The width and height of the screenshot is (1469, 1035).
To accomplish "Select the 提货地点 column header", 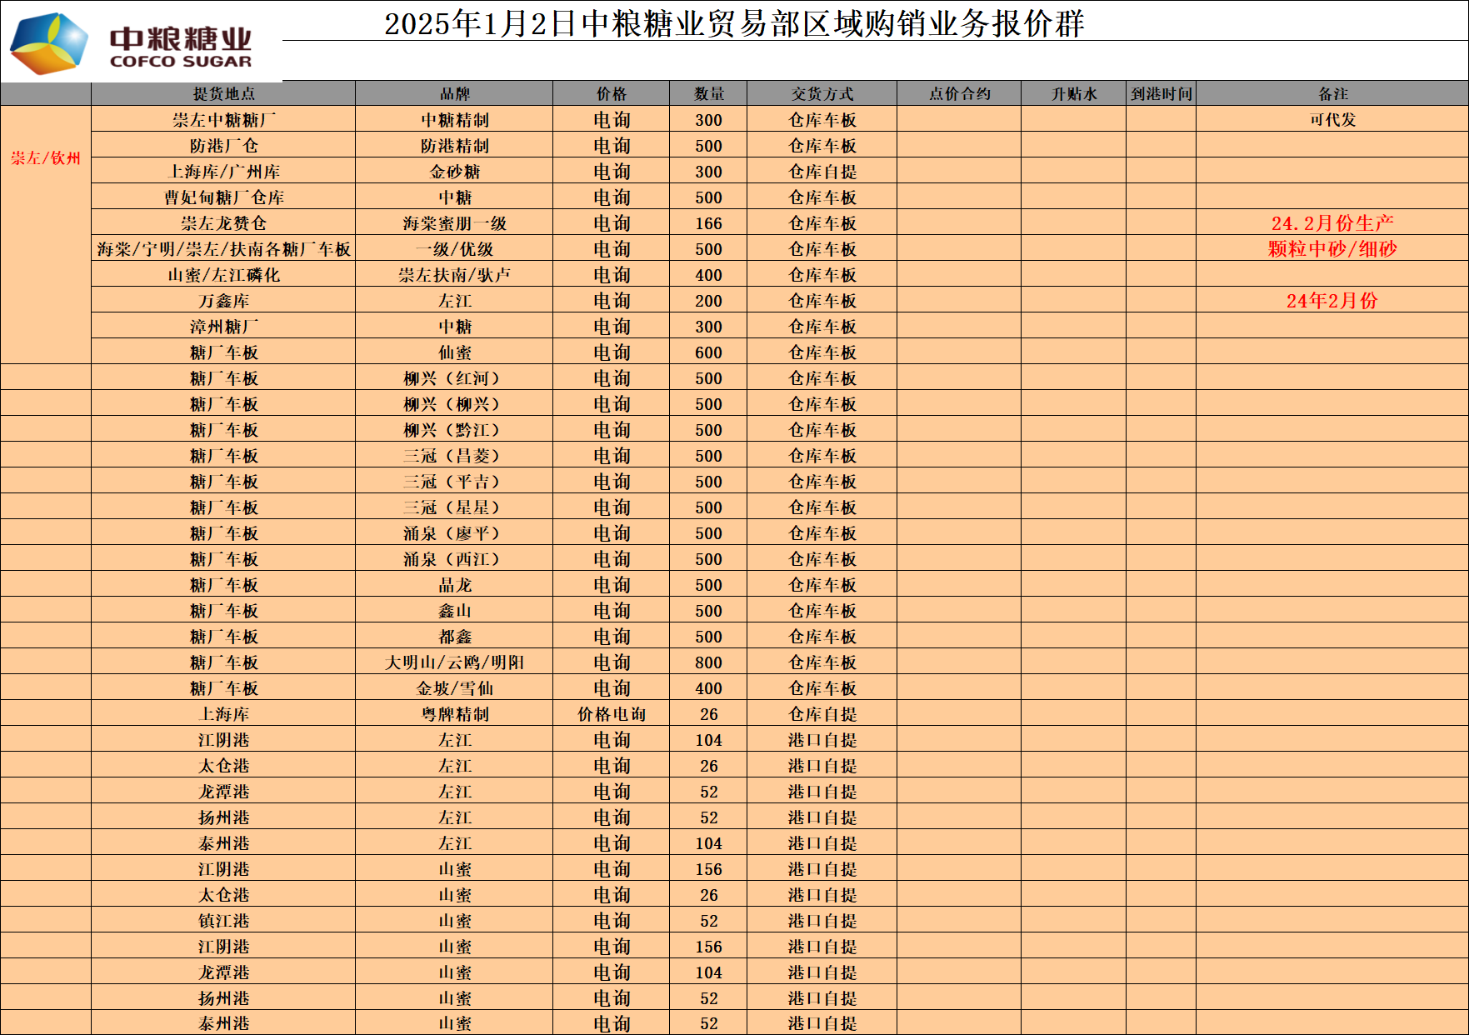I will point(223,94).
